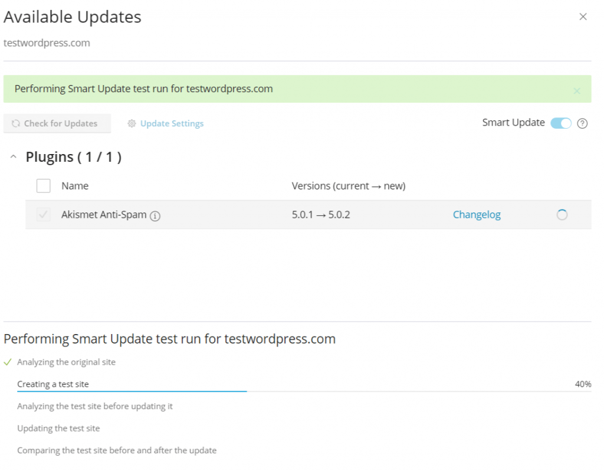604x471 pixels.
Task: Dismiss the green Smart Update notification
Action: [x=577, y=91]
